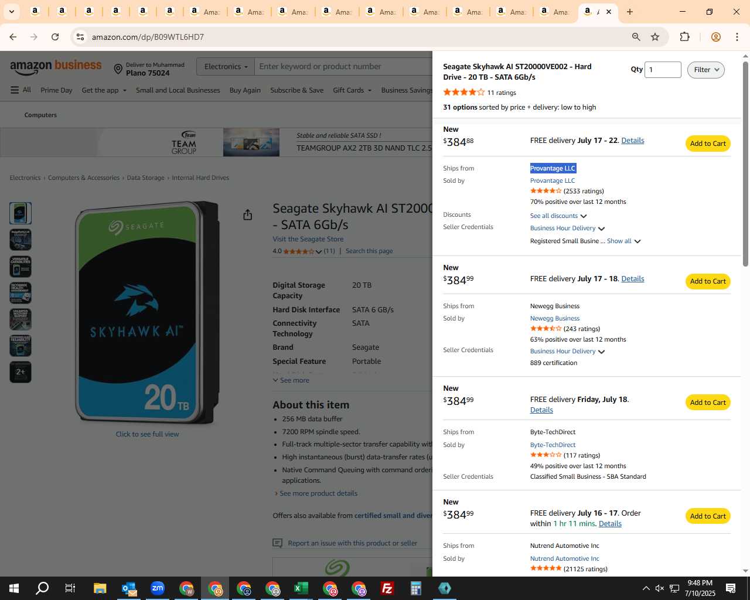Expand the See more specifications section

click(x=291, y=380)
